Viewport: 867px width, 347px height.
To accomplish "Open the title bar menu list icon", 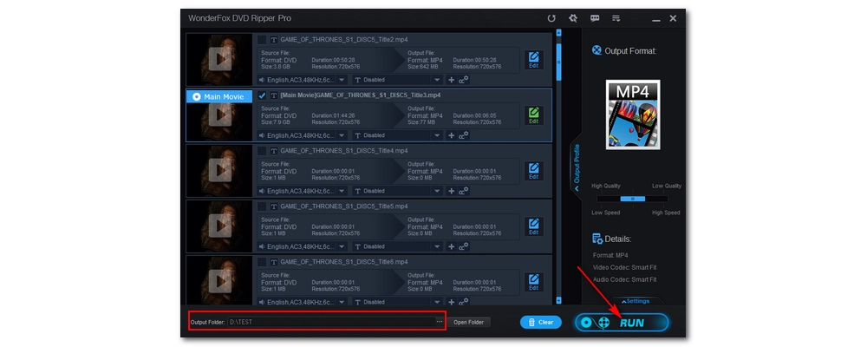I will tap(616, 17).
